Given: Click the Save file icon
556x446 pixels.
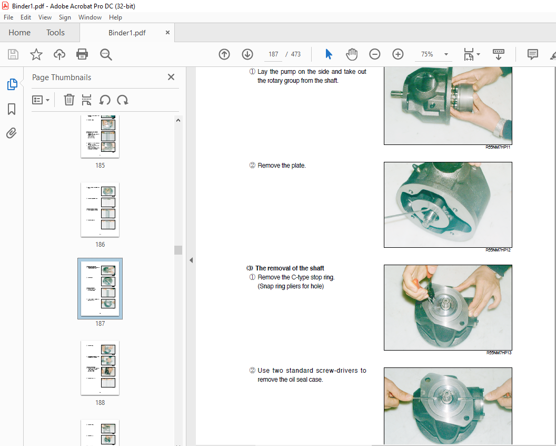Looking at the screenshot, I should pos(13,54).
